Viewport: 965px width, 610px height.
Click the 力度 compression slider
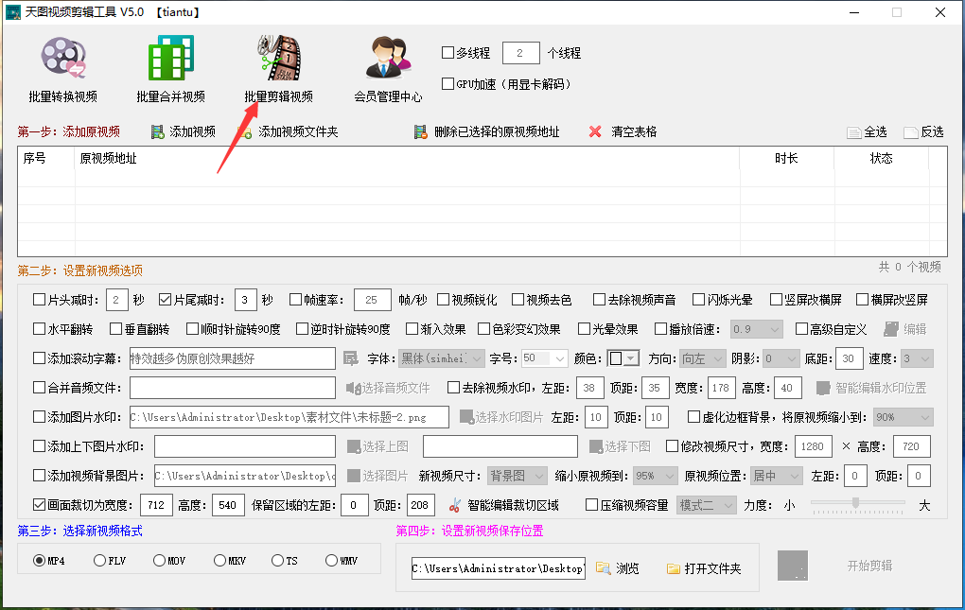857,503
